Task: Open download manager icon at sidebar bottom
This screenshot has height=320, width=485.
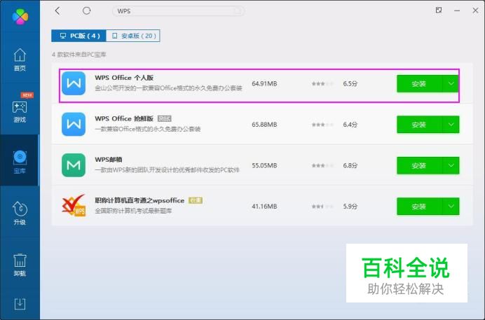Action: [x=20, y=304]
